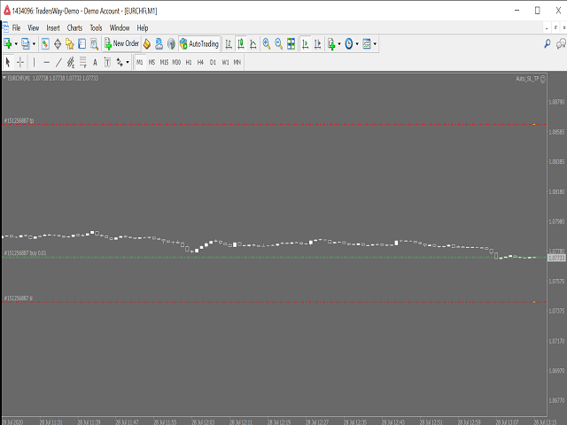This screenshot has width=567, height=425.
Task: Toggle the Navigator panel star-folder icon
Action: click(69, 43)
